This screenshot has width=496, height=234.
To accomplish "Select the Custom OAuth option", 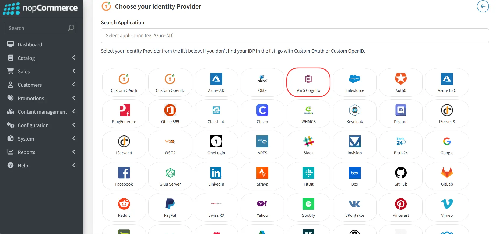I will [124, 82].
